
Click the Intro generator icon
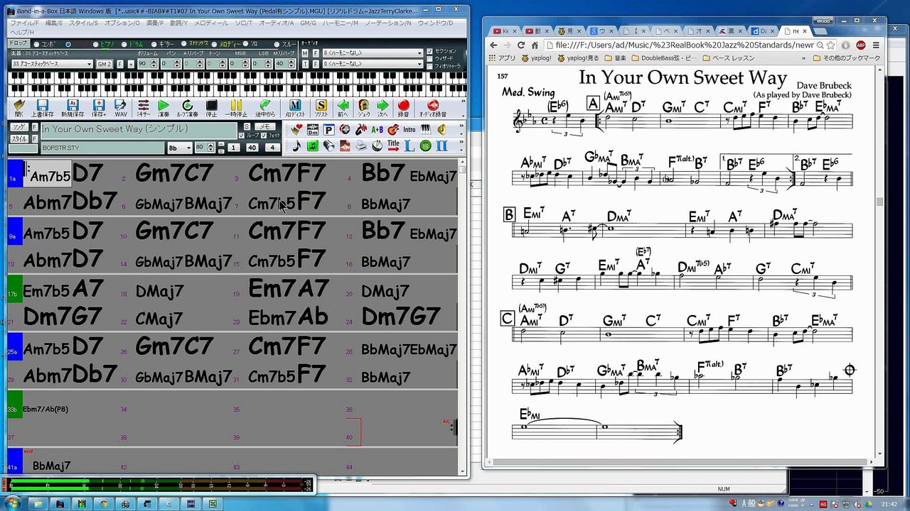click(x=409, y=130)
